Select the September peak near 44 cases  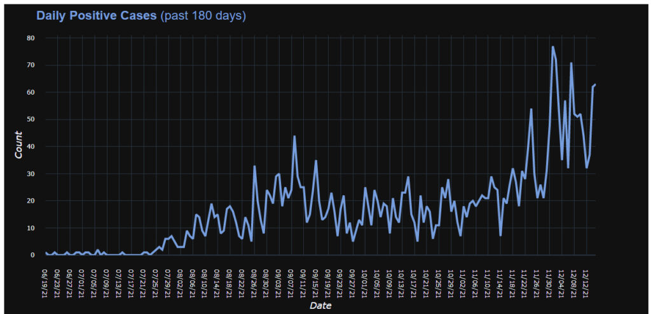[x=294, y=136]
